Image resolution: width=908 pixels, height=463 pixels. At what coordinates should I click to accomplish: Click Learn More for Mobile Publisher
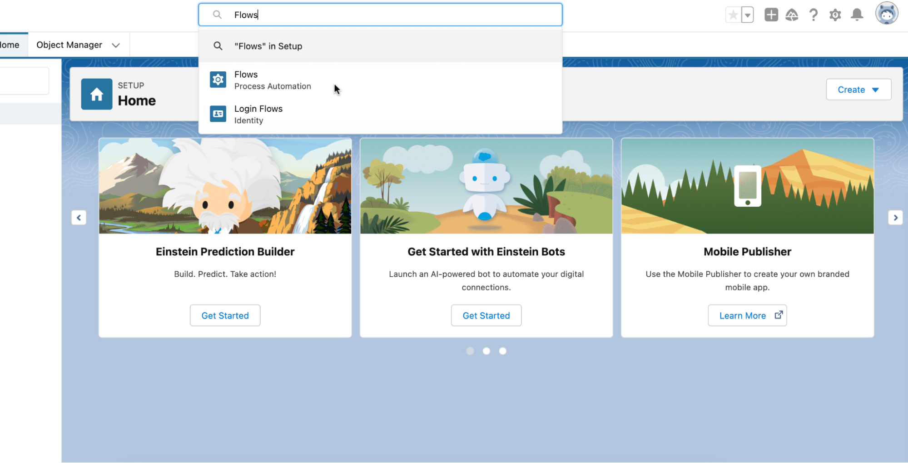point(747,315)
